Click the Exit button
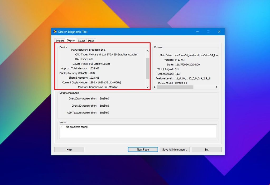The height and width of the screenshot is (185, 270). (206, 149)
